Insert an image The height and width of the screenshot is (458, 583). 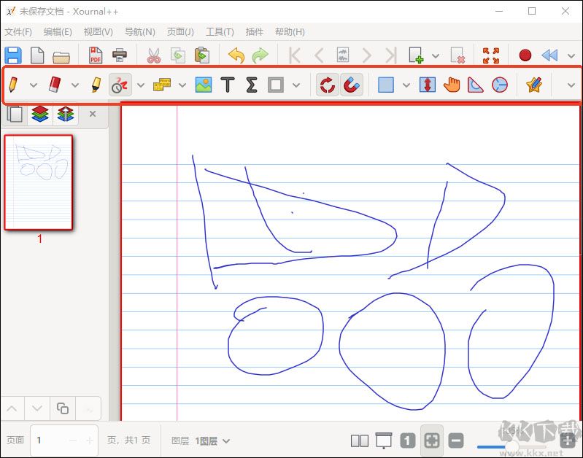click(204, 85)
